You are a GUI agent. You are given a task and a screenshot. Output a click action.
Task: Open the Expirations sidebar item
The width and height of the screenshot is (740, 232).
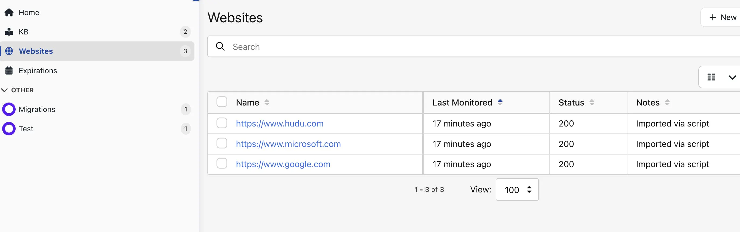click(x=38, y=71)
